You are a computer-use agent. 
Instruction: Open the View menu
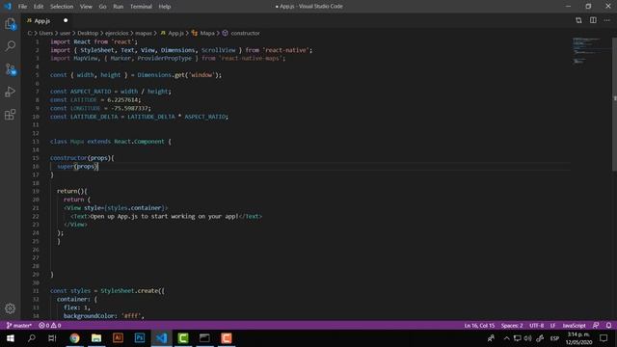[86, 7]
